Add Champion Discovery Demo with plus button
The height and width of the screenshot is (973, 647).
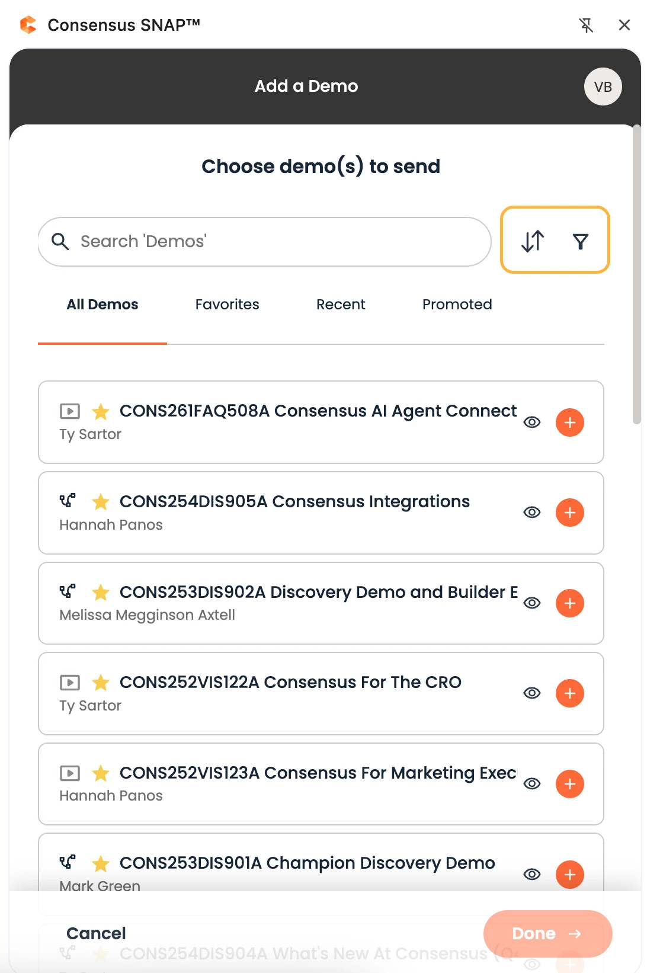569,874
